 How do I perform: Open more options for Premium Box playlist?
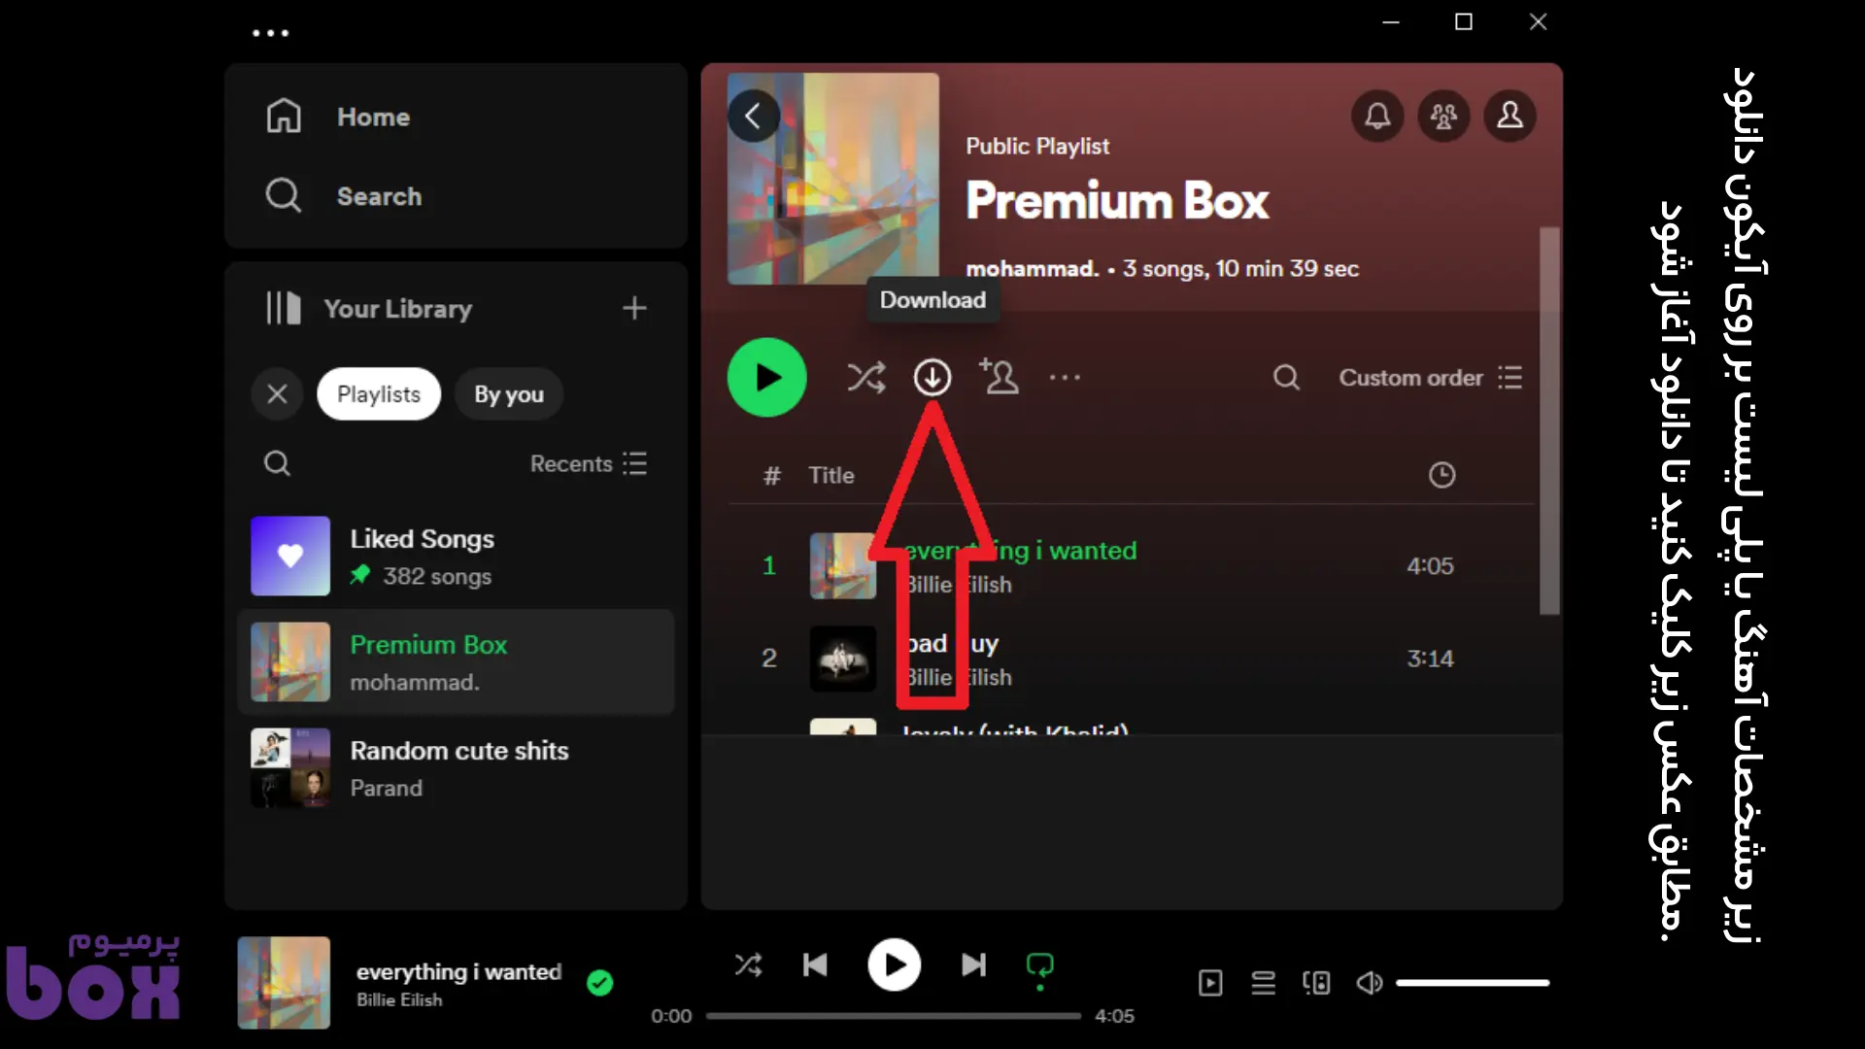coord(1065,378)
